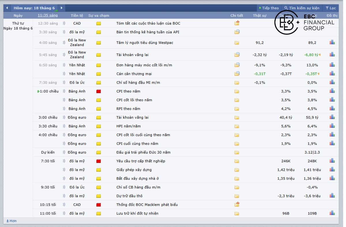Expand more events with Hơn link
The width and height of the screenshot is (346, 227).
coord(12,221)
